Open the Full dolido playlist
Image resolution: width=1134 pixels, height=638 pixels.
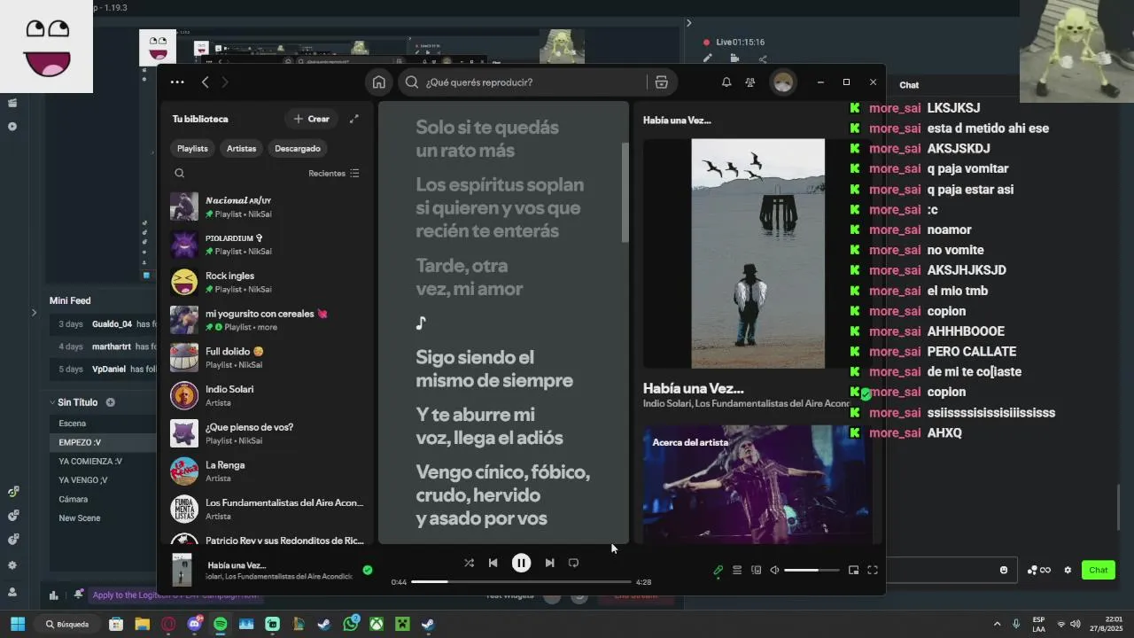(267, 358)
